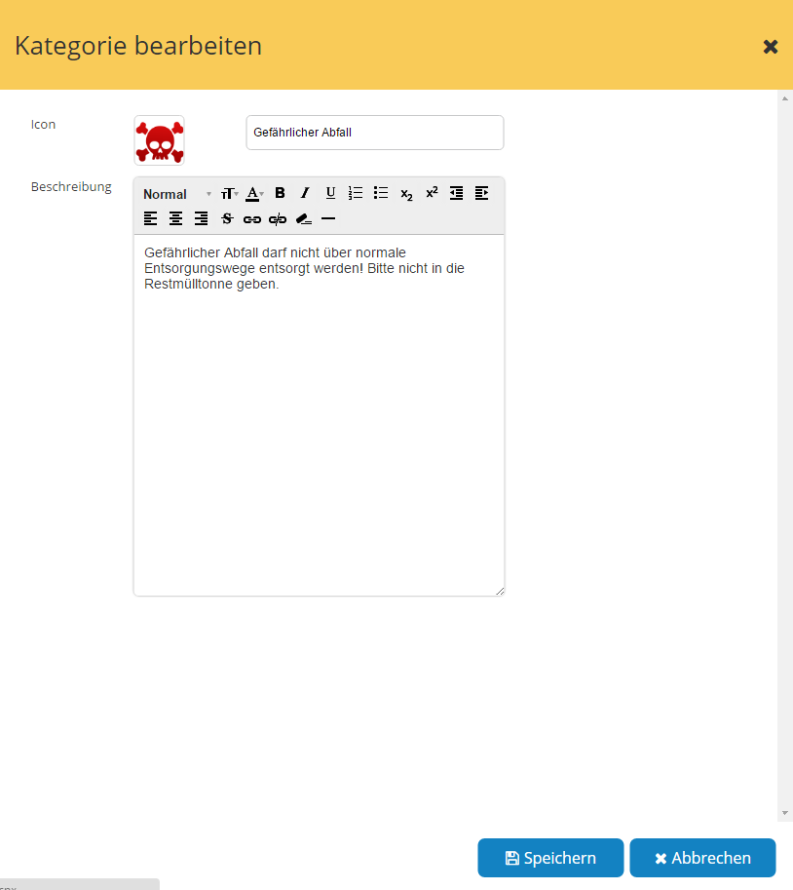Insert a bulleted list
This screenshot has height=890, width=793.
pyautogui.click(x=381, y=194)
